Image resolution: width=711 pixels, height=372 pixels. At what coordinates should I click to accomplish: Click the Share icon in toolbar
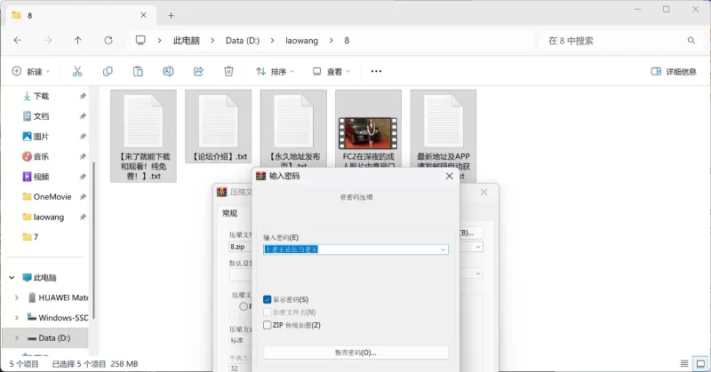pyautogui.click(x=198, y=71)
